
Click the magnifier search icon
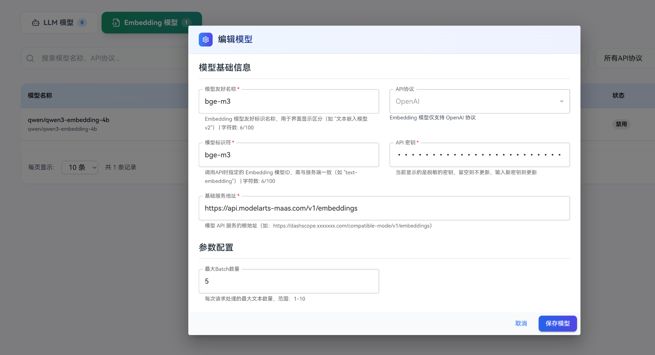pyautogui.click(x=30, y=58)
